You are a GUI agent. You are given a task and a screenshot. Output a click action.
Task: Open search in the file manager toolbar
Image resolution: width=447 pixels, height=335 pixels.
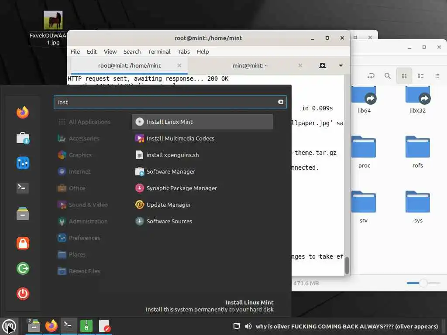point(388,76)
